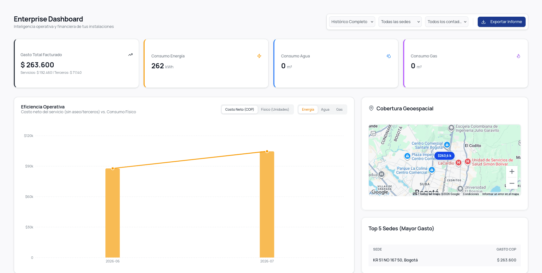Click the location pin icon beside Cobertura Geoespacial
The height and width of the screenshot is (273, 542).
click(x=371, y=108)
